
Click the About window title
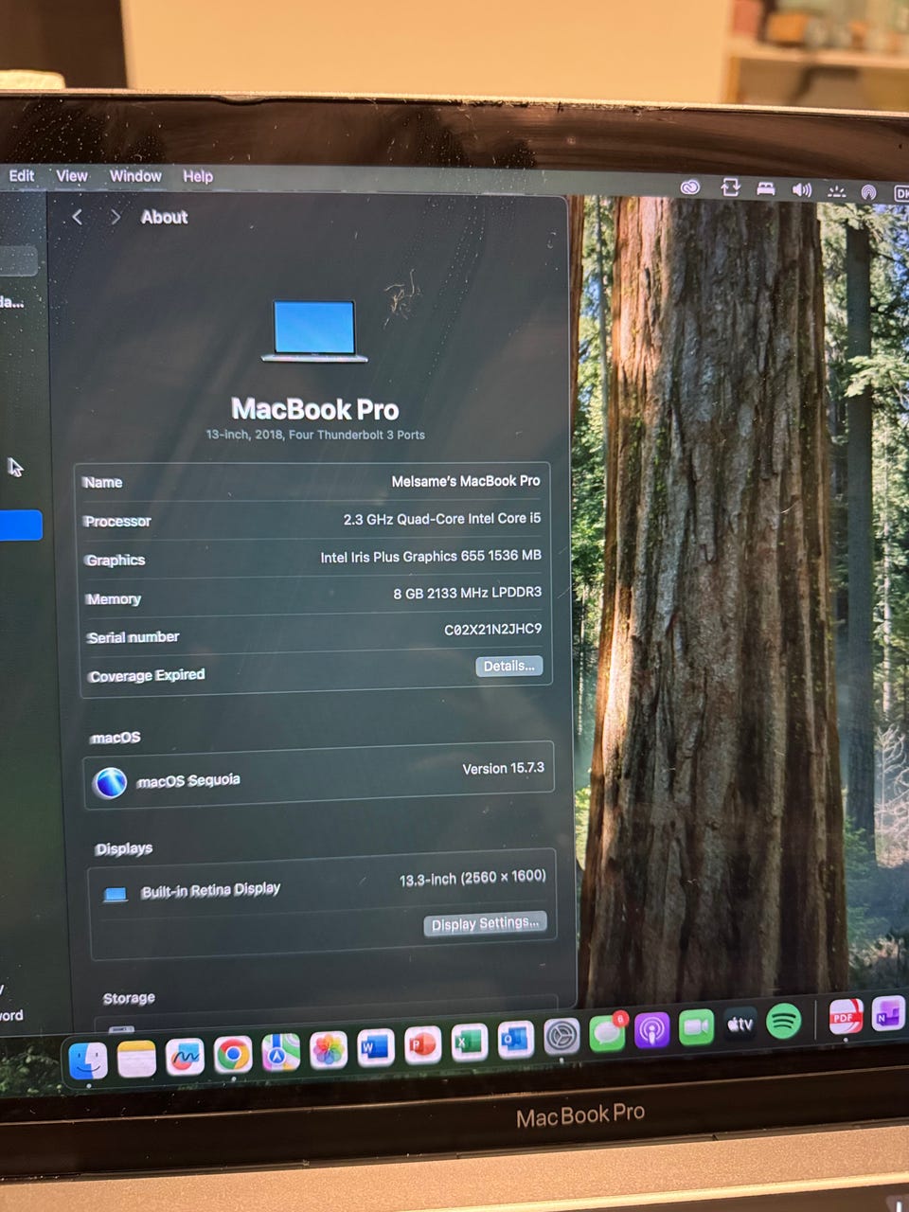tap(164, 217)
